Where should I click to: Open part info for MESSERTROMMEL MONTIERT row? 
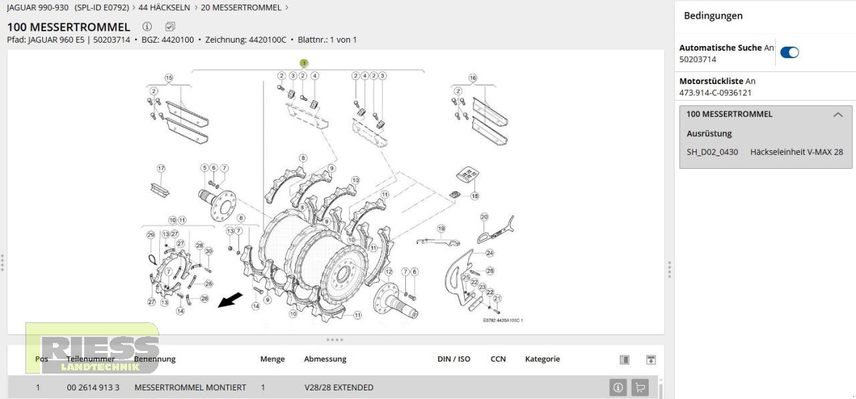click(617, 387)
